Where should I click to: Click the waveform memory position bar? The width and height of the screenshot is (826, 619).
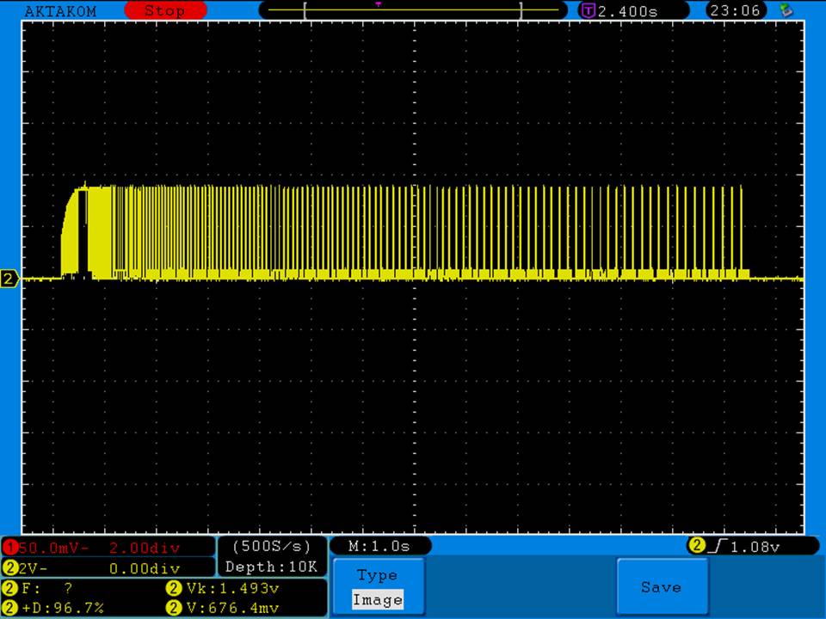(x=413, y=10)
